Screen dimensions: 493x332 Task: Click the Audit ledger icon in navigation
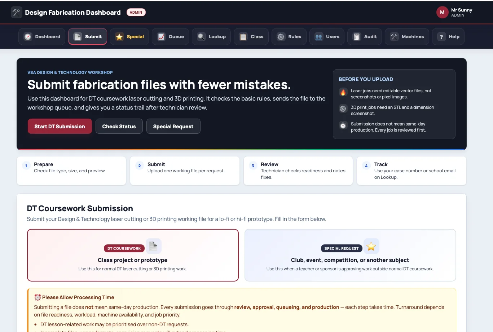pos(357,37)
